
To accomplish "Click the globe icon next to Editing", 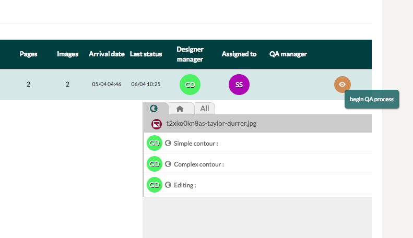I will (x=168, y=185).
